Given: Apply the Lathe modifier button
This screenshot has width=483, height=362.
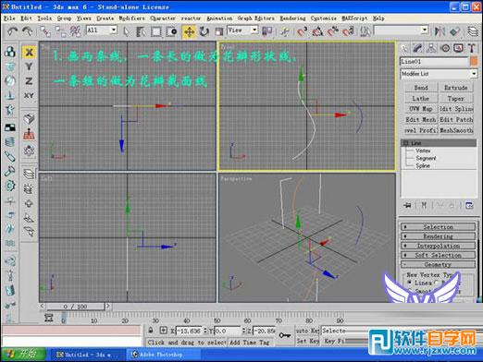Looking at the screenshot, I should click(421, 99).
